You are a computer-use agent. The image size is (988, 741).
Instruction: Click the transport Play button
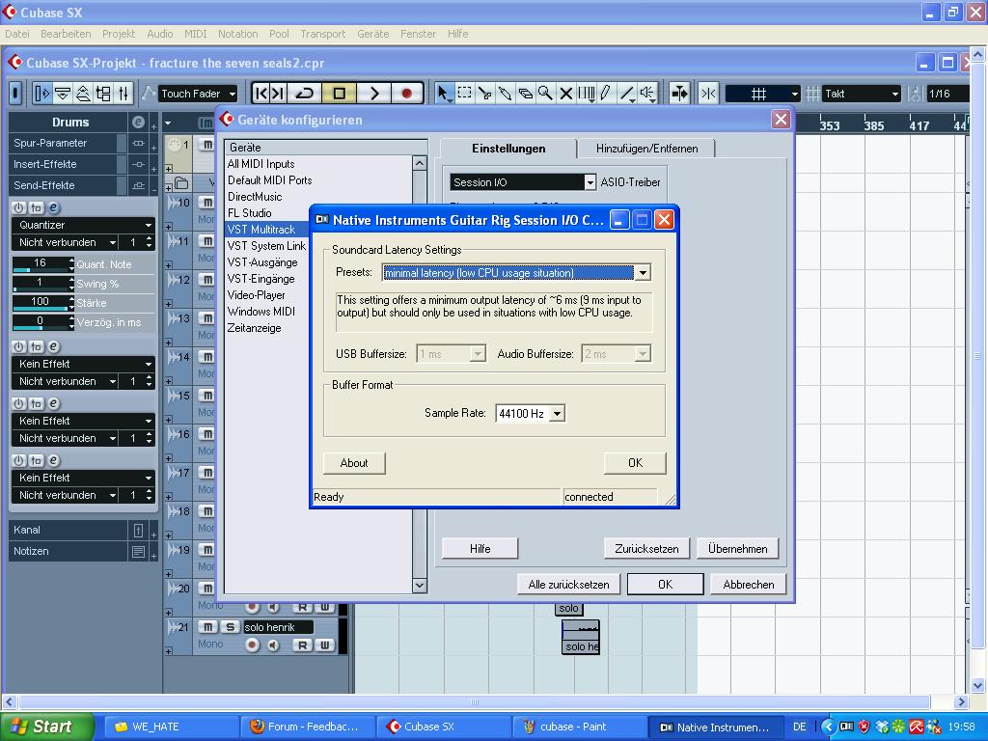click(373, 94)
